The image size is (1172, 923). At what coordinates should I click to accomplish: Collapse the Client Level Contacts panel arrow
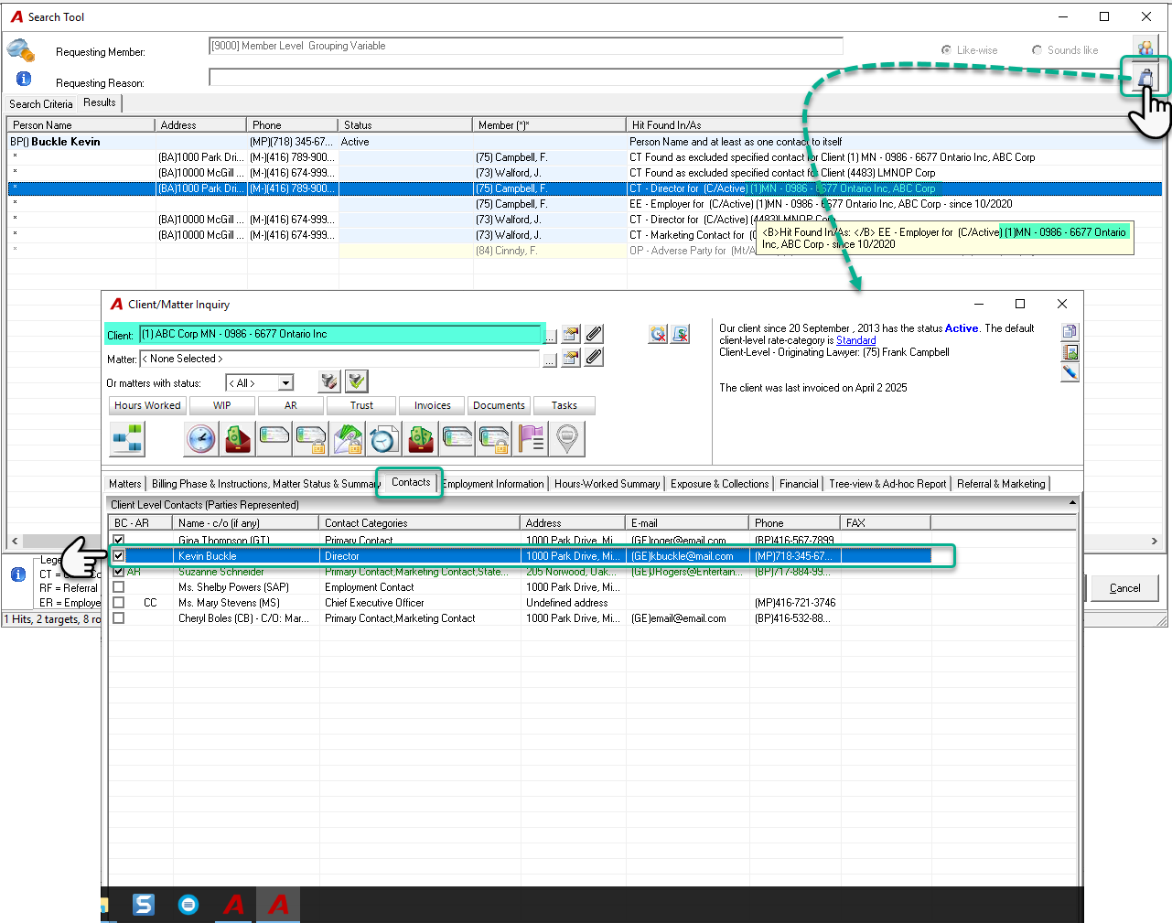[1072, 503]
